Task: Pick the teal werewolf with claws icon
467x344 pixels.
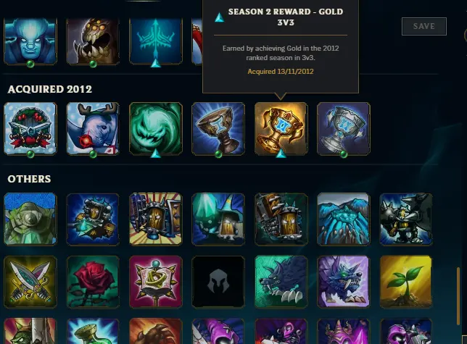Action: pyautogui.click(x=281, y=282)
